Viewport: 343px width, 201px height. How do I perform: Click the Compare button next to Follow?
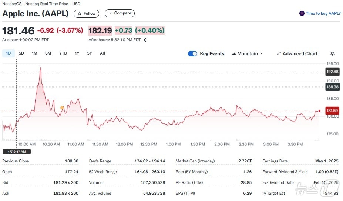120,13
